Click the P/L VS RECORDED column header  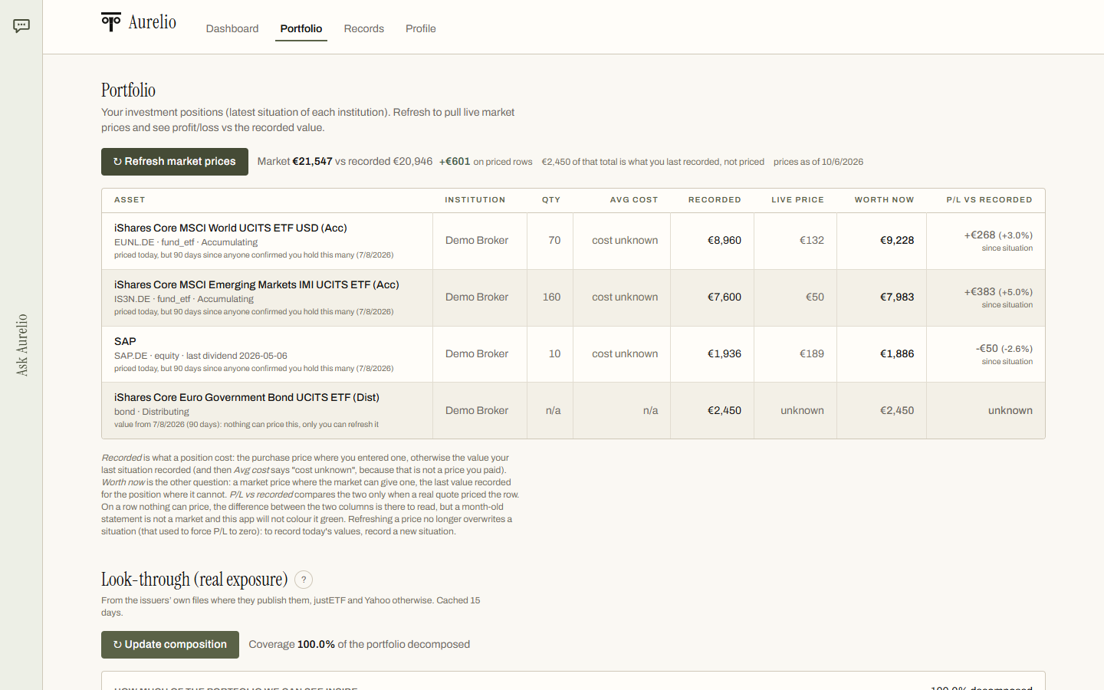pyautogui.click(x=989, y=200)
